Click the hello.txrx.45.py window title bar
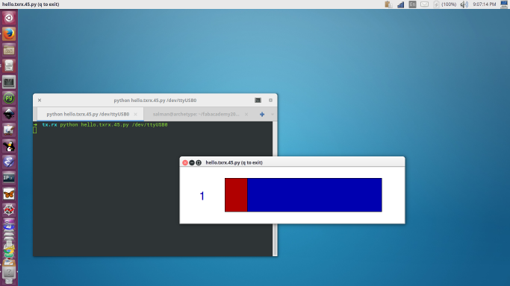Viewport: 510px width, 286px height. 292,162
